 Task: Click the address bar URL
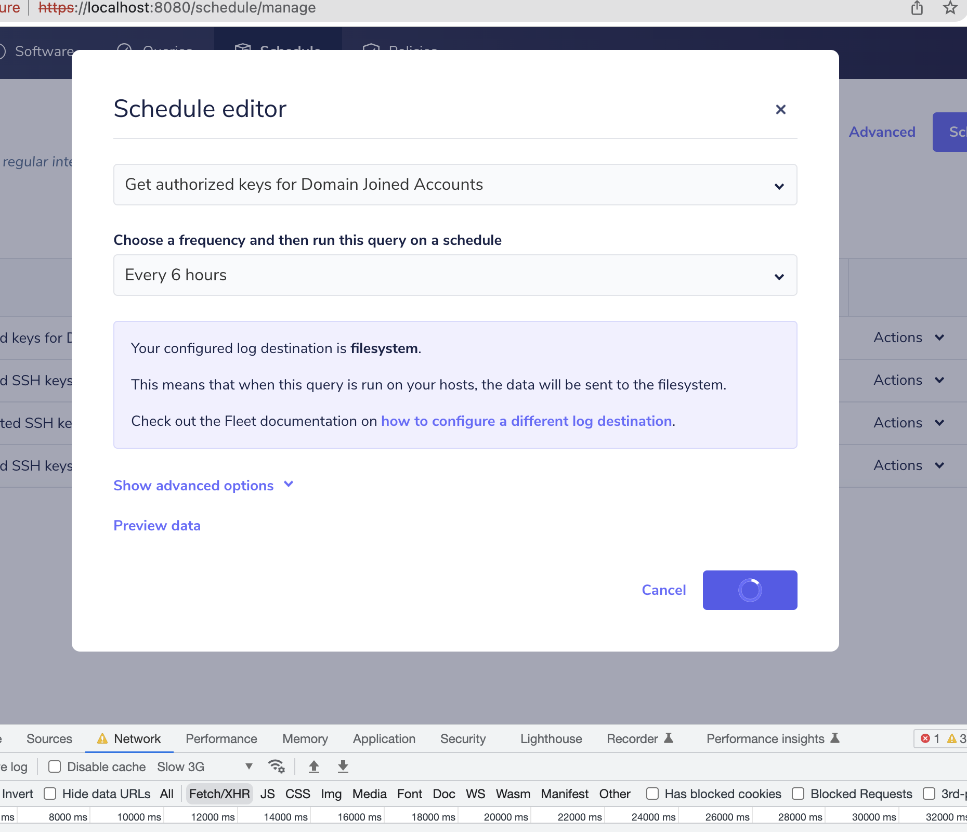177,8
